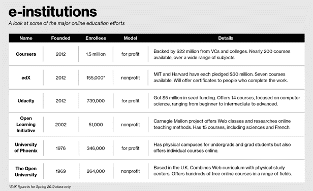Viewport: 313px width, 191px height.
Task: Select the 264,000 enrollees value
Action: point(96,171)
